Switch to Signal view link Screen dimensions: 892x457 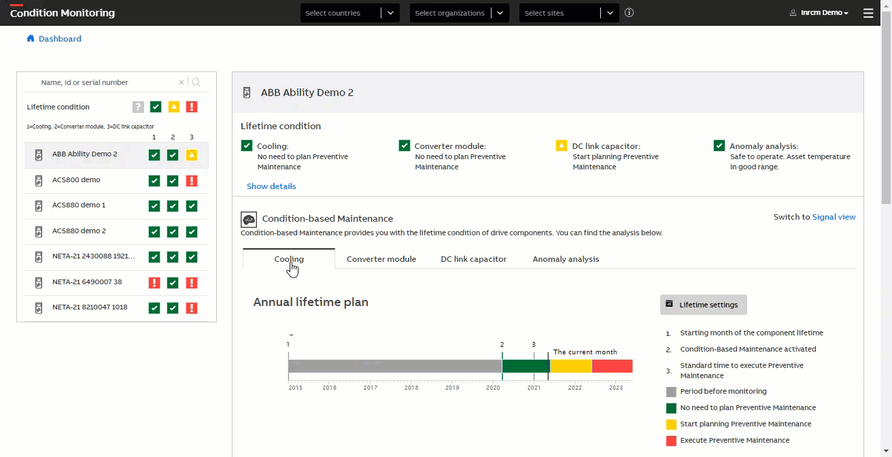tap(834, 217)
